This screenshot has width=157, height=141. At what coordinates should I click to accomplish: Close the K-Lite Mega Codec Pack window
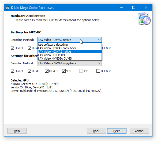(x=146, y=7)
